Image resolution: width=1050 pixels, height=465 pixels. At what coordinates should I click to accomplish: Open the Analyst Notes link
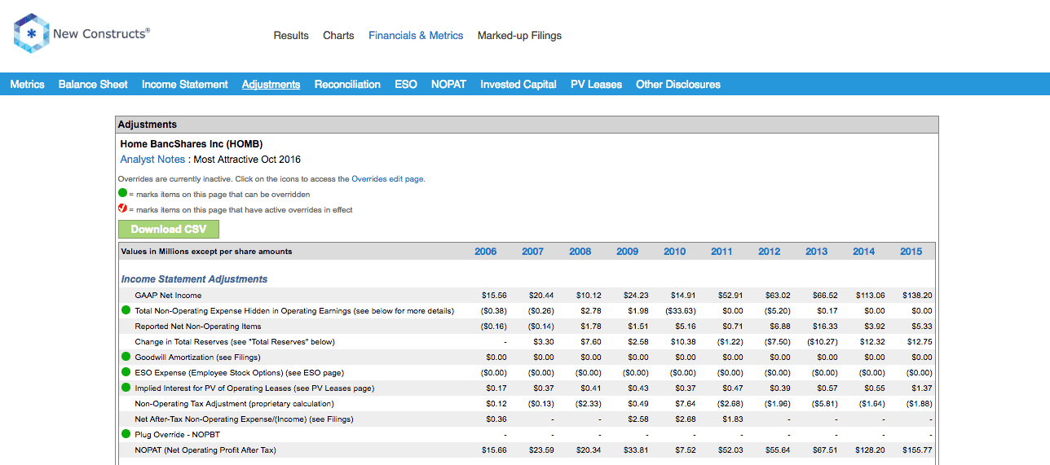pyautogui.click(x=152, y=160)
